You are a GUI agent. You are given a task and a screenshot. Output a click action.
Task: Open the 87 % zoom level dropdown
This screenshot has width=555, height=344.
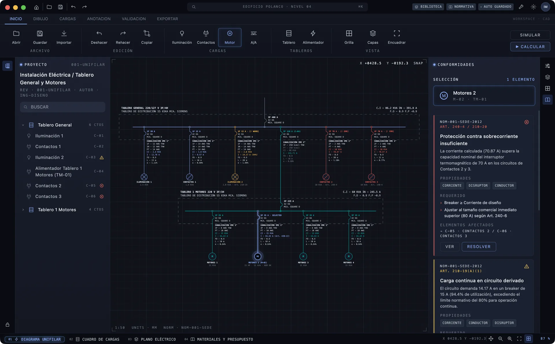[x=545, y=339]
